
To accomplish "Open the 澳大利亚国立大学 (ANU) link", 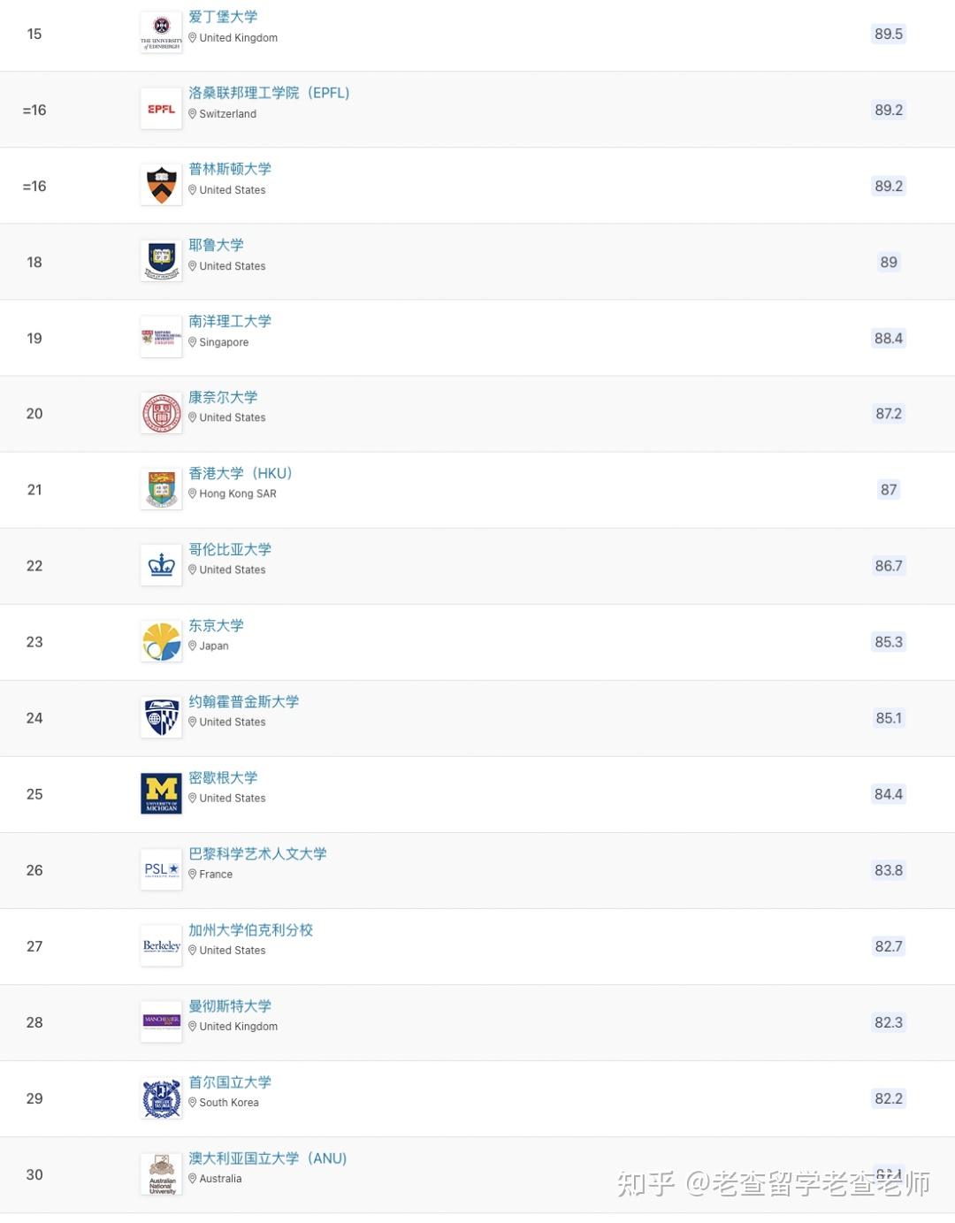I will [267, 1158].
